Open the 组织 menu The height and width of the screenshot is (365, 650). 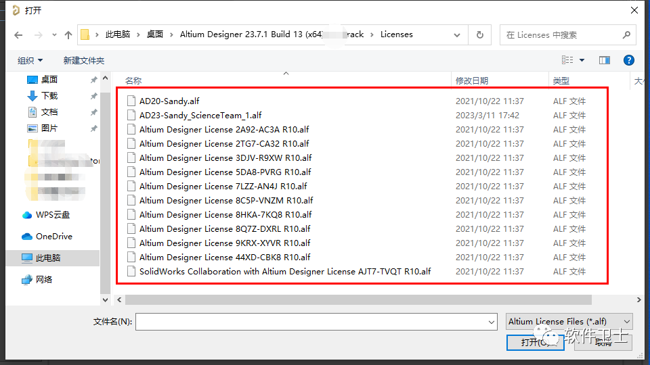tap(30, 60)
